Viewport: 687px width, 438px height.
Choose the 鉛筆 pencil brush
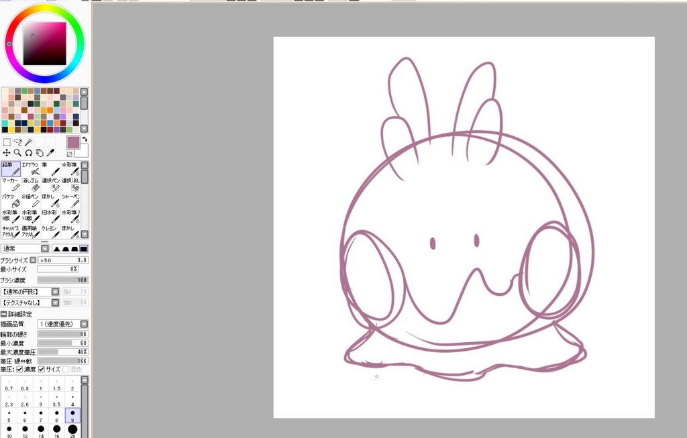[11, 169]
